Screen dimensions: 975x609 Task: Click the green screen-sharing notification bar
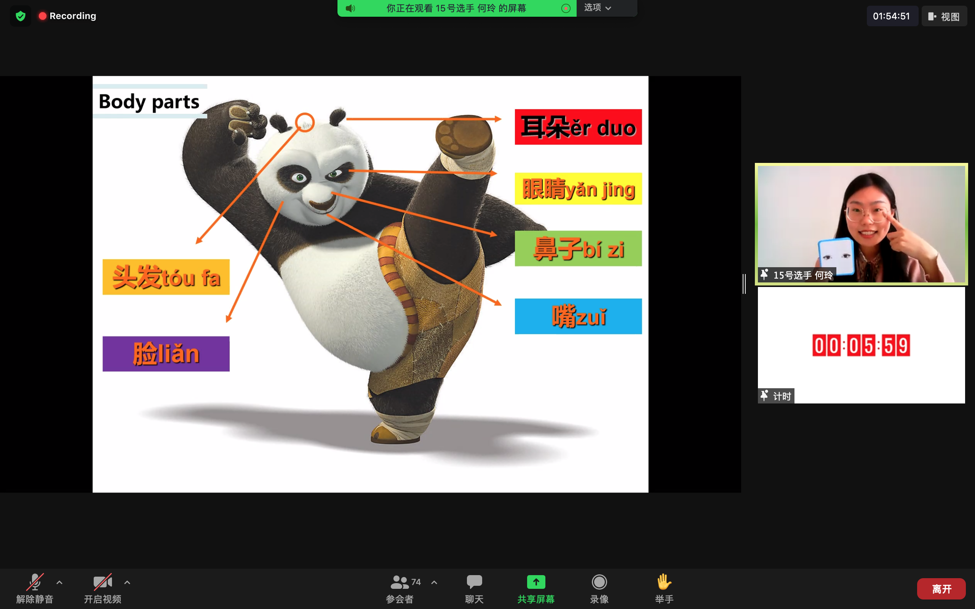click(x=457, y=8)
